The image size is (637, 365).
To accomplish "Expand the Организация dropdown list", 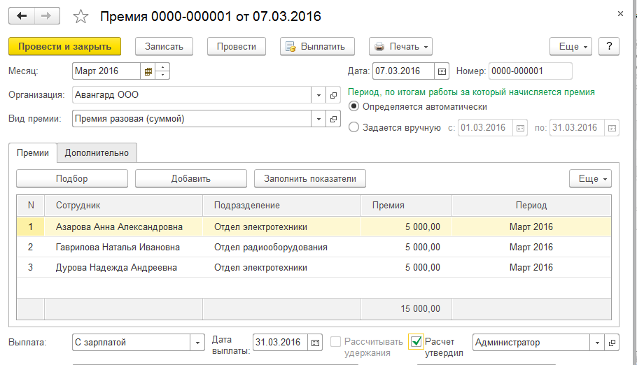I will [318, 95].
